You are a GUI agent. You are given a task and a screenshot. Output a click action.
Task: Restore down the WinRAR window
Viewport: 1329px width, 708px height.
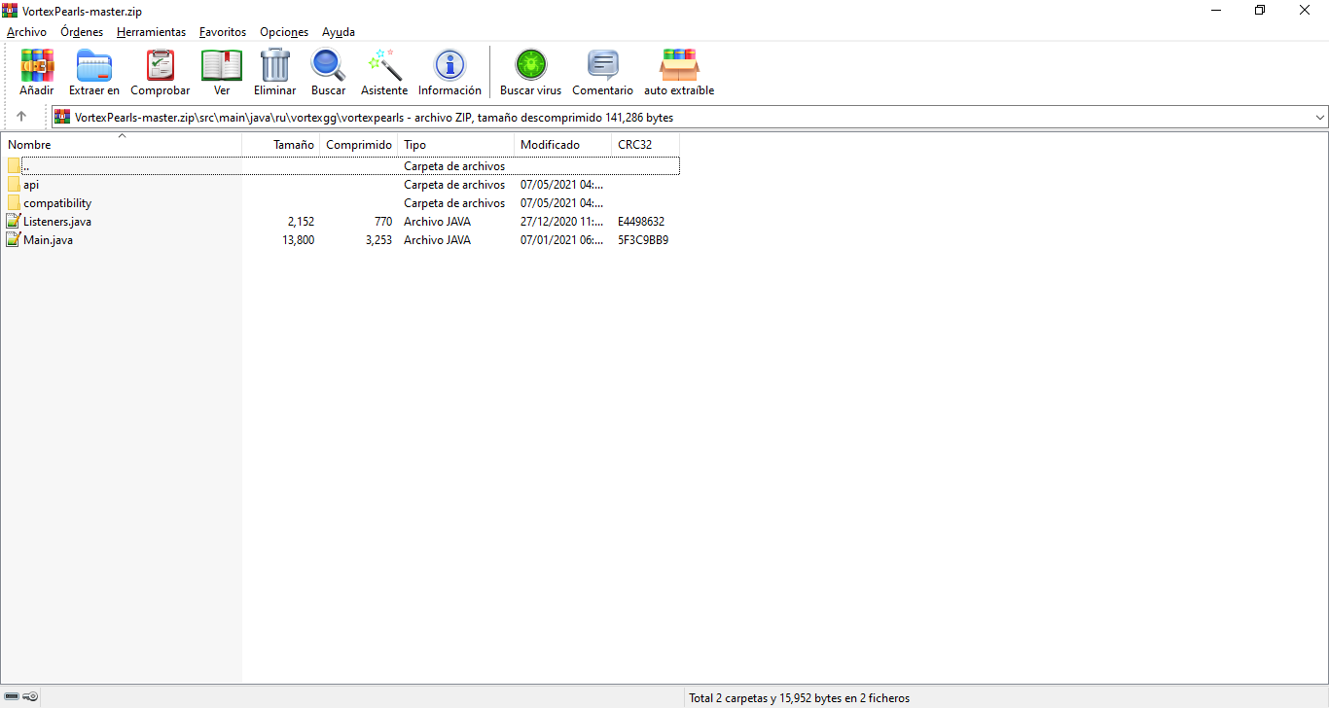pos(1260,11)
